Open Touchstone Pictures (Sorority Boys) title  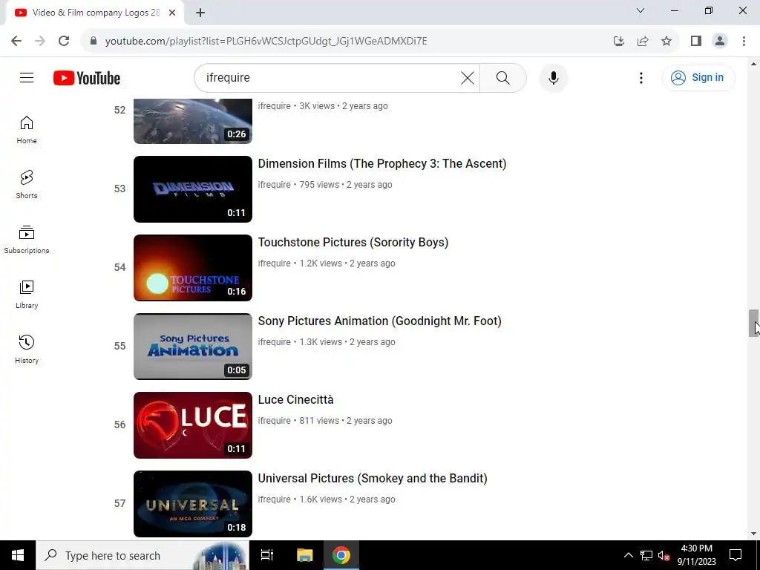[x=353, y=242]
